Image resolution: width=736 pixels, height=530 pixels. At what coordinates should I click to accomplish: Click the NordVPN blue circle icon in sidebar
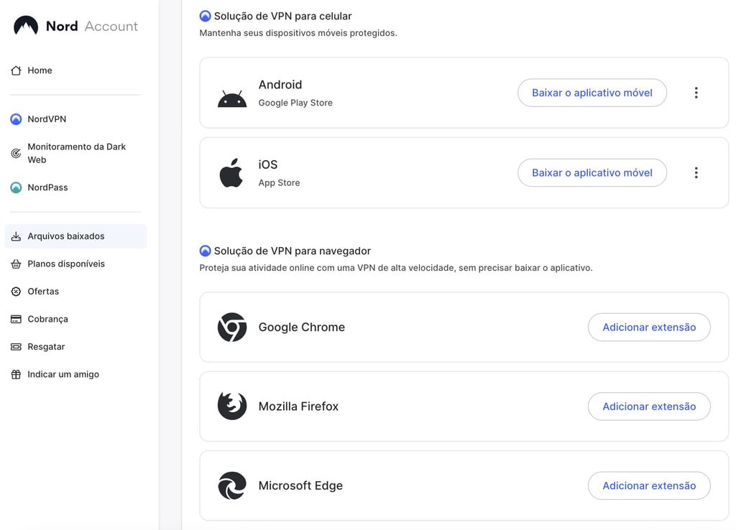click(16, 119)
